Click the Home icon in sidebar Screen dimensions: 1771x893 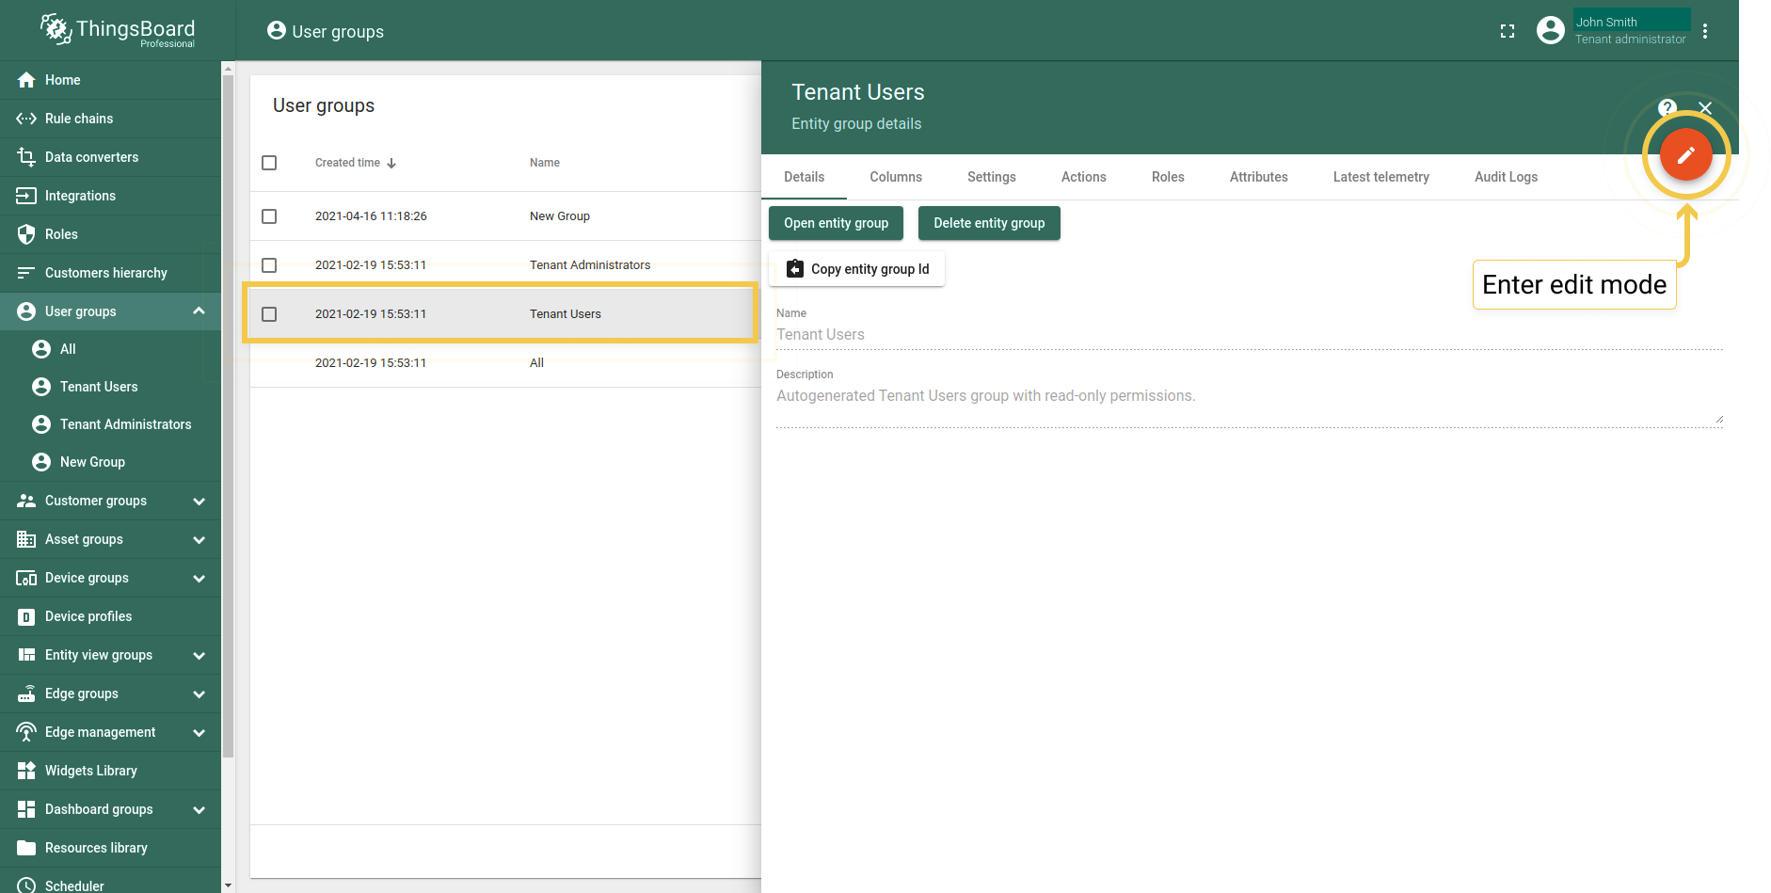point(26,80)
